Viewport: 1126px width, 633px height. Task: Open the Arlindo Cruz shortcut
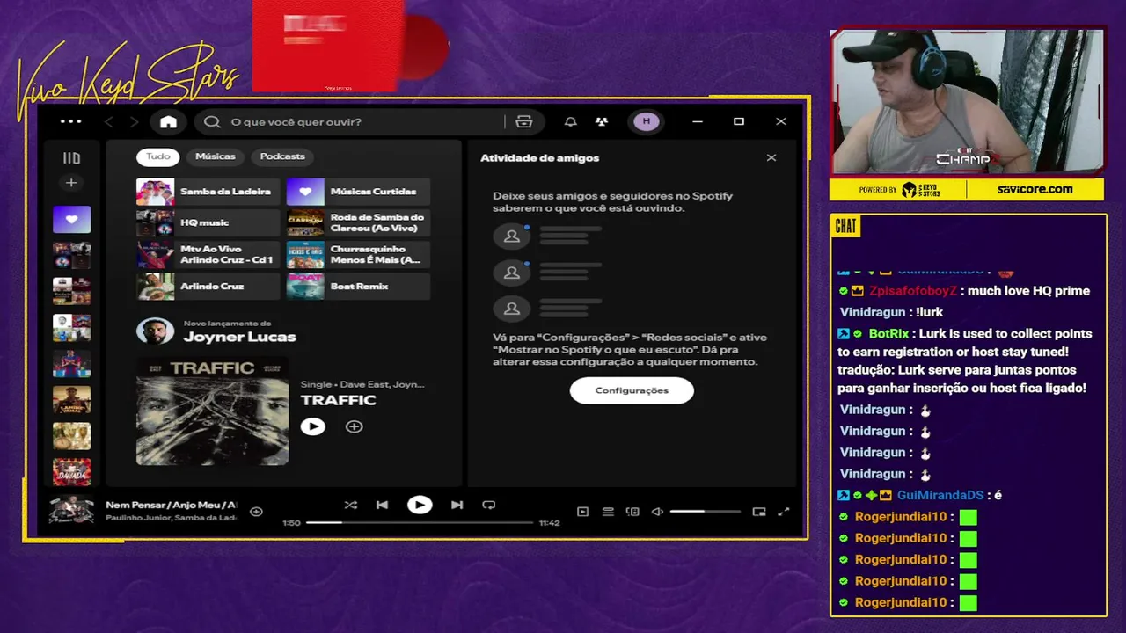[208, 287]
